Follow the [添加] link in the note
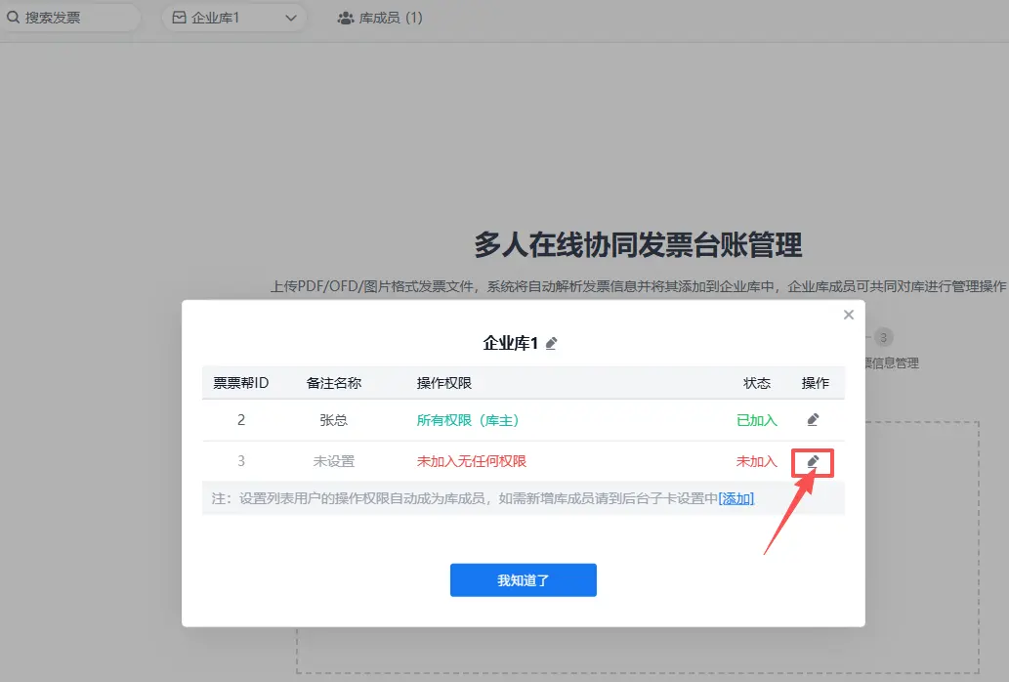Image resolution: width=1009 pixels, height=682 pixels. click(x=736, y=498)
